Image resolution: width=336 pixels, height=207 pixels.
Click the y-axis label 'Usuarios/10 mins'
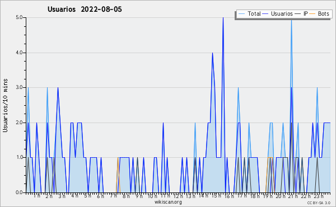[x=5, y=105]
